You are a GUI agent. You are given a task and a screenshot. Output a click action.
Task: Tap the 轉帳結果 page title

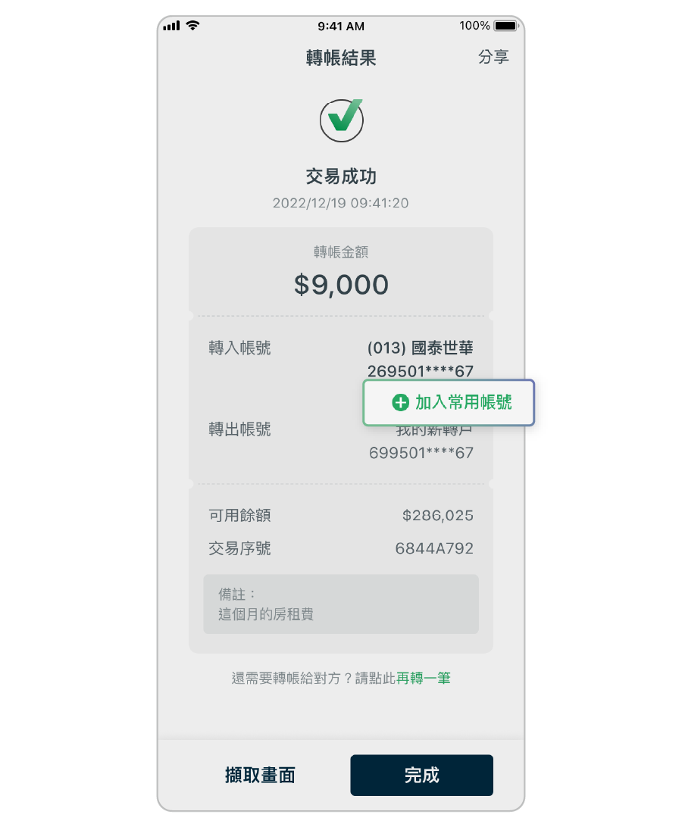coord(341,58)
